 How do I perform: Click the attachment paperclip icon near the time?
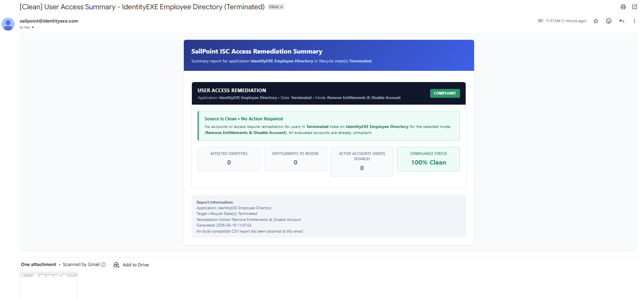[541, 21]
